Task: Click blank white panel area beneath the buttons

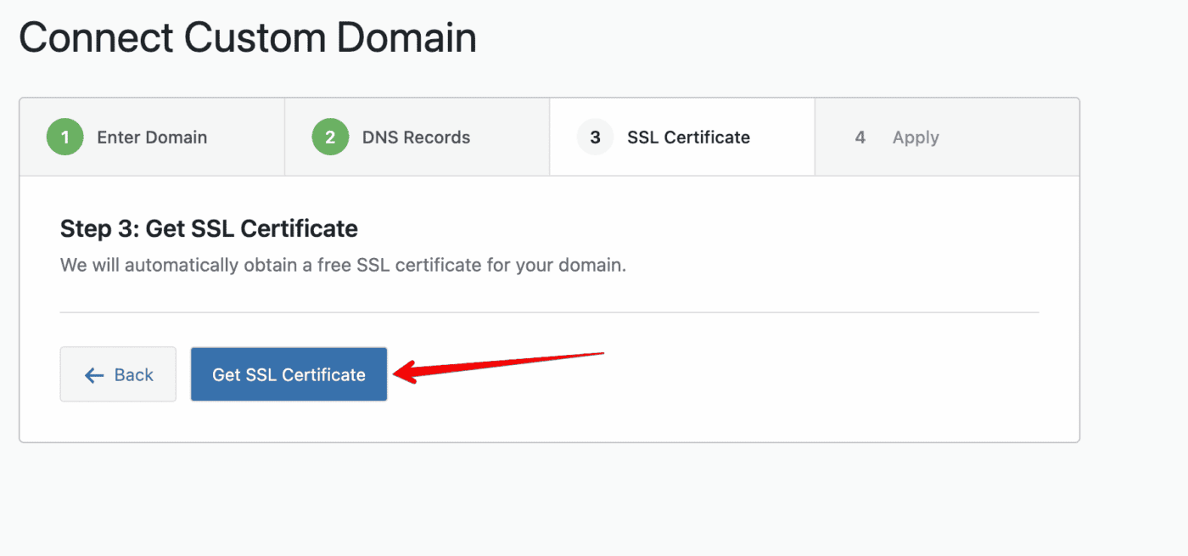Action: click(549, 422)
